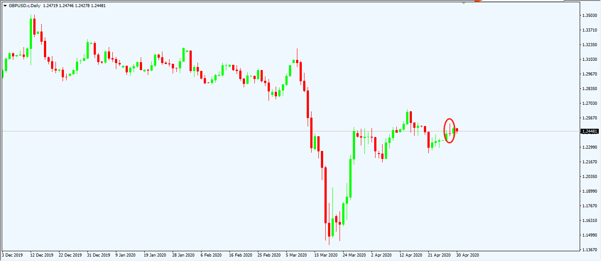This screenshot has height=261, width=601.
Task: Click the 1.13670 price axis label
Action: [x=590, y=250]
